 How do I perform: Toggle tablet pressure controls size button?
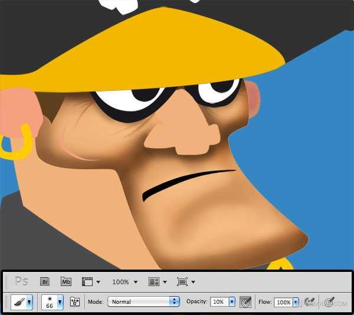coord(329,302)
